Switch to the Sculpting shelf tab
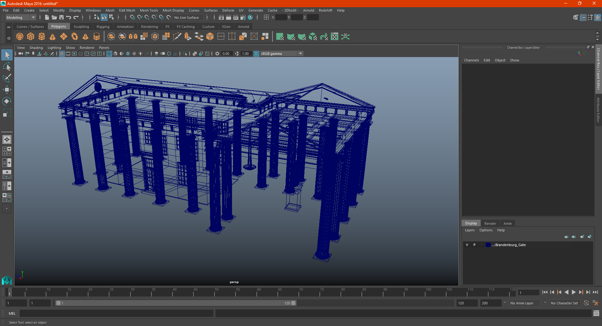Image resolution: width=602 pixels, height=326 pixels. tap(81, 27)
